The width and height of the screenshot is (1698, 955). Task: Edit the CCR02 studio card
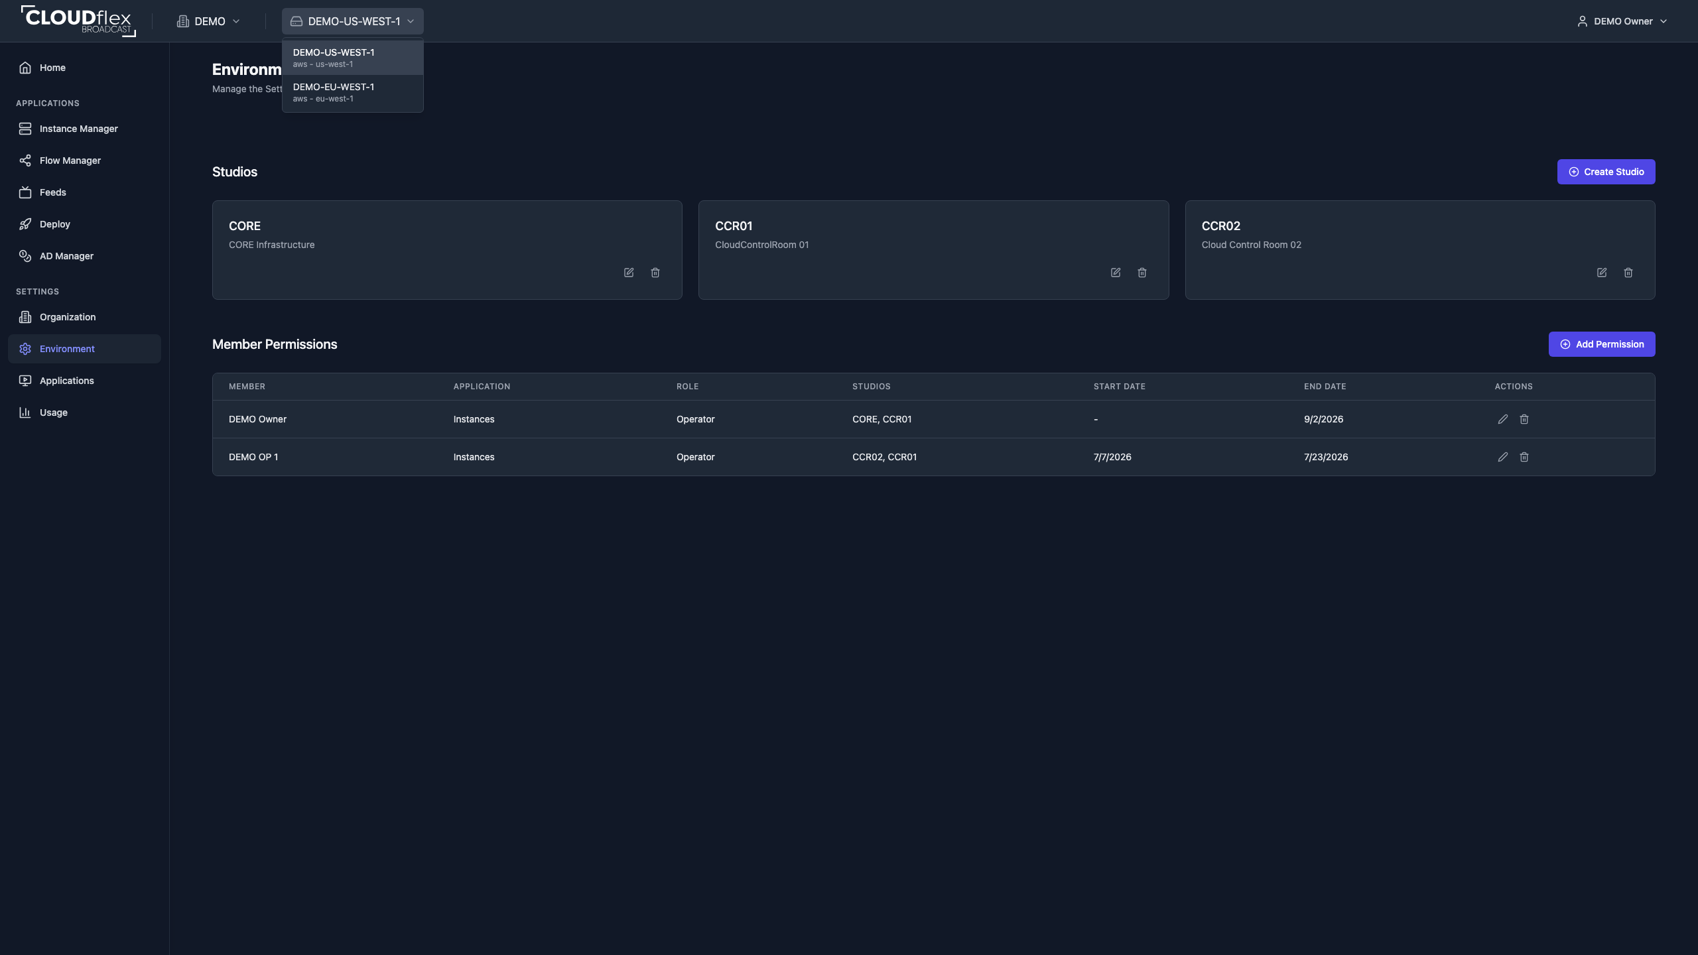[1602, 273]
